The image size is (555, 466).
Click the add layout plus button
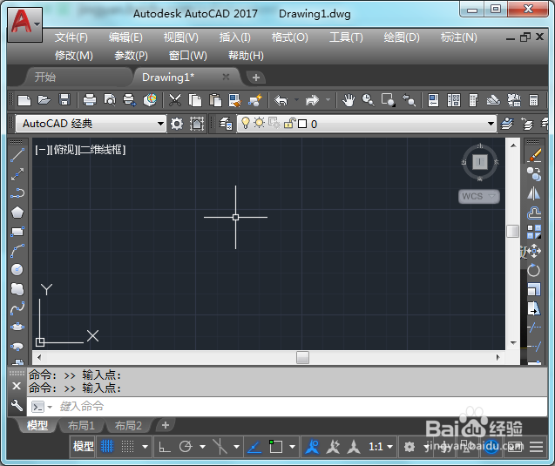pyautogui.click(x=166, y=425)
